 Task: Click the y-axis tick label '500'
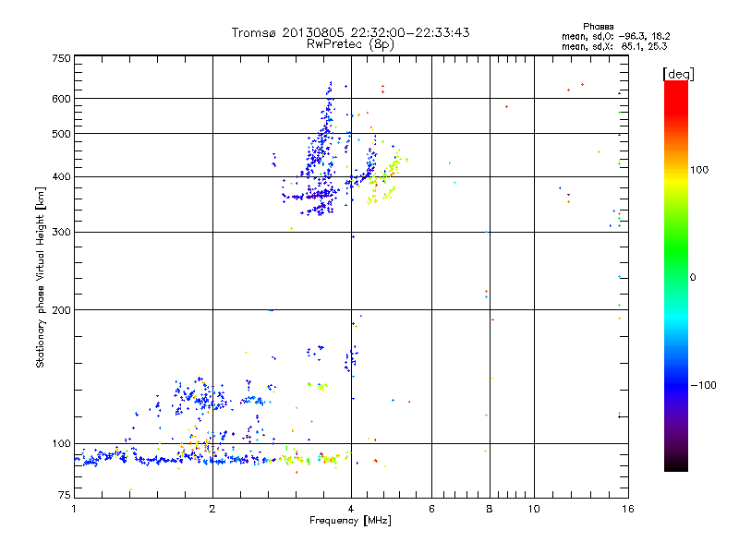tap(61, 134)
